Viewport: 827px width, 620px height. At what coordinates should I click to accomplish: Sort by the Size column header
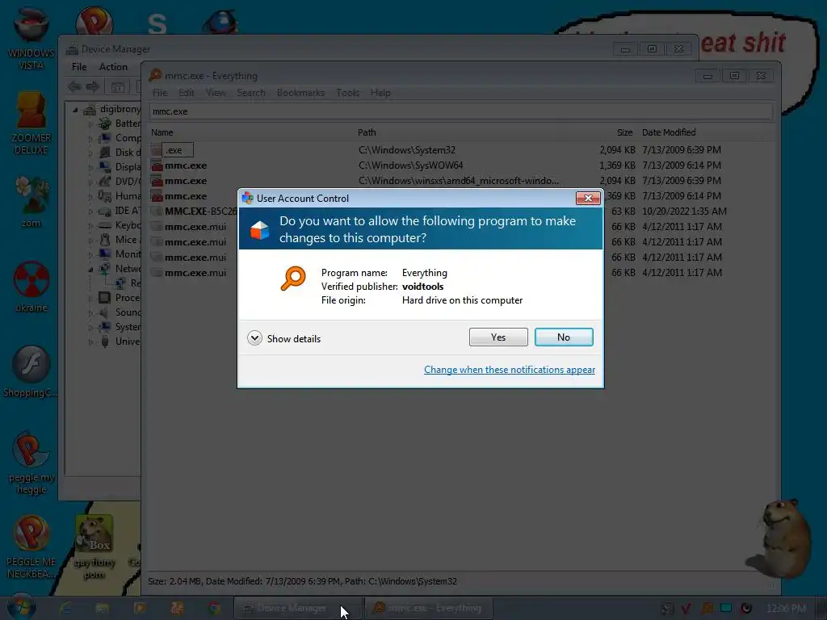(624, 132)
